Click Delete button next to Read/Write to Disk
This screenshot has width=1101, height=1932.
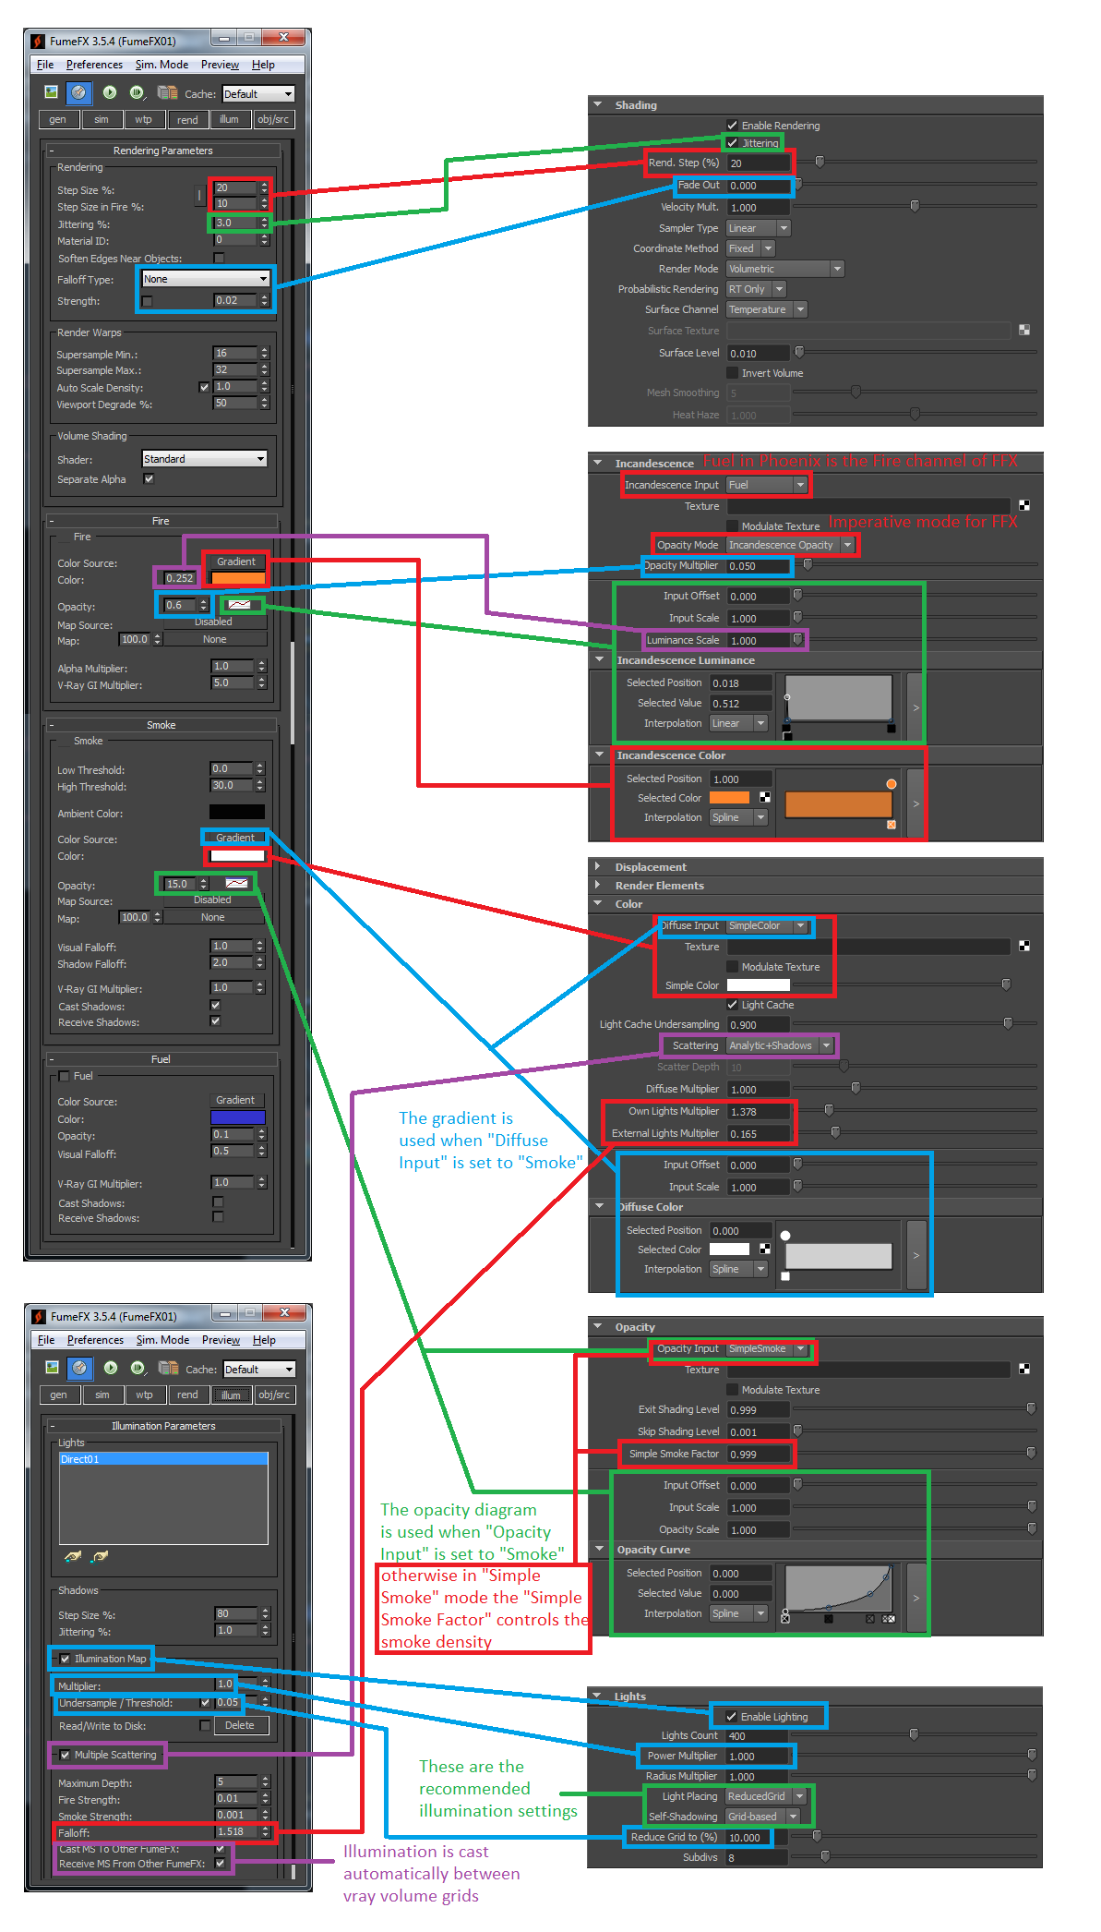[x=240, y=1725]
